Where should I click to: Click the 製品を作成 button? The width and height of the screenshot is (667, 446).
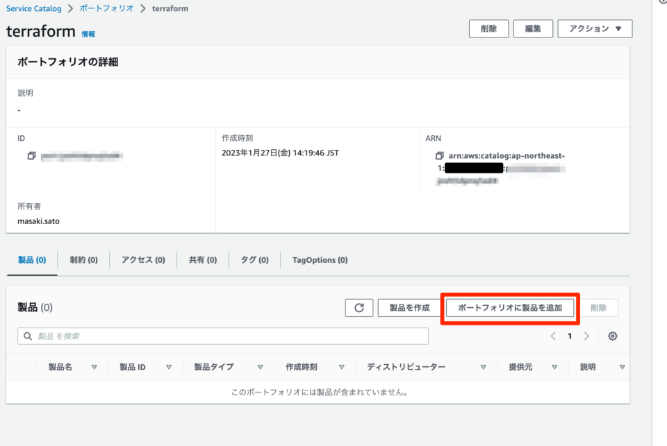409,307
